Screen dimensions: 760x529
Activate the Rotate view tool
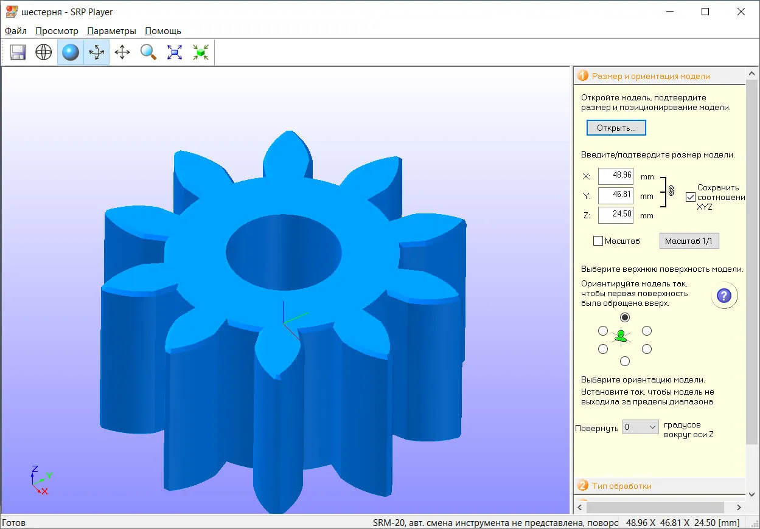[x=96, y=52]
